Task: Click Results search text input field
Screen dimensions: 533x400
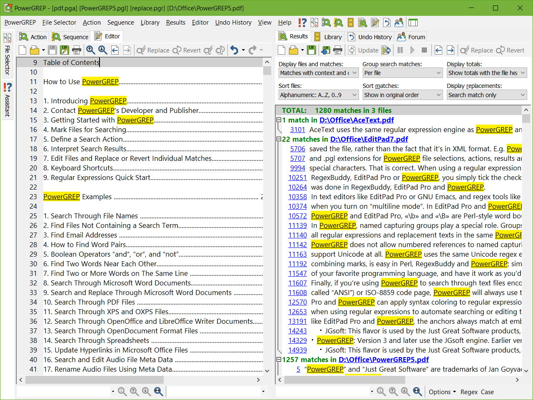Action: coord(323,391)
